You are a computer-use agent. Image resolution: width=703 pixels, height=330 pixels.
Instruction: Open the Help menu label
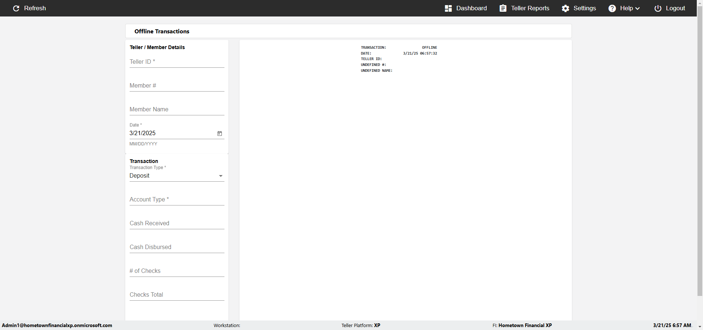(626, 8)
